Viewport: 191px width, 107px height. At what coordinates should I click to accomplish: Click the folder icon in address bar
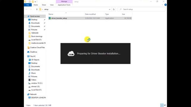(x=40, y=9)
